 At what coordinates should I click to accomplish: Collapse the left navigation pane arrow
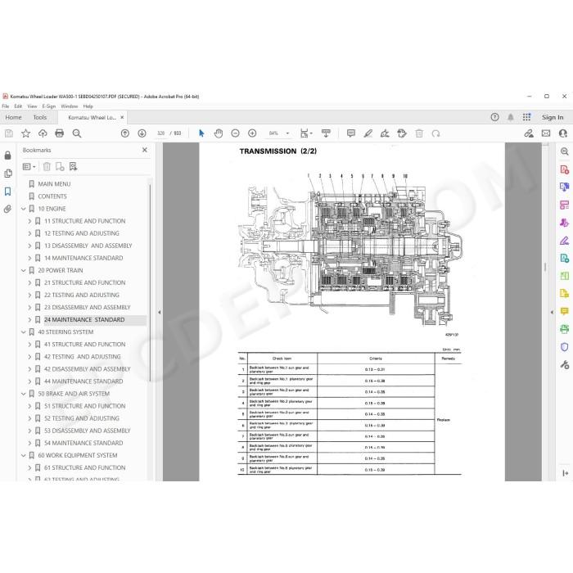[160, 313]
